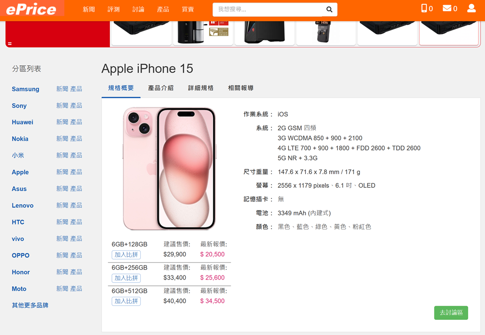Click the $ 25,600 latest price link
The image size is (485, 335).
[212, 278]
